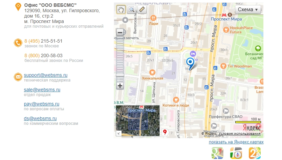
Task: Open location in Apple Maps icon
Action: (x=236, y=153)
